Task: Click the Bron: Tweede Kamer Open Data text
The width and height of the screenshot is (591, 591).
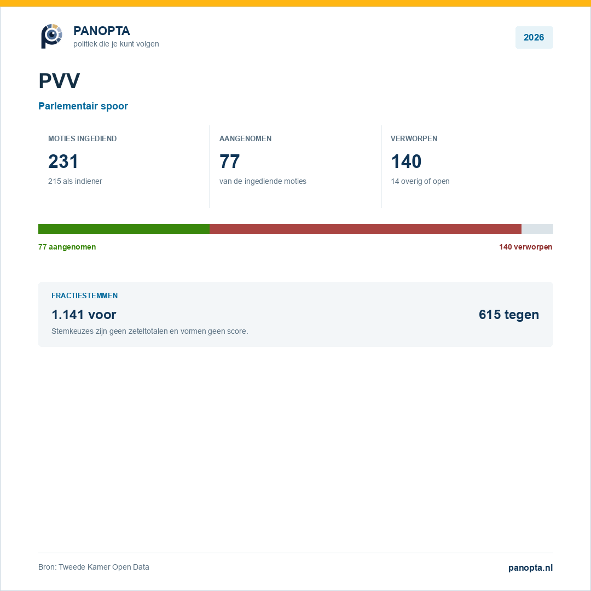Action: point(94,567)
